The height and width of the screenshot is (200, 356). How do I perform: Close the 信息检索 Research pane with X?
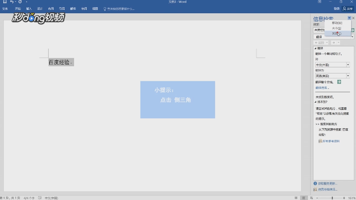pos(353,18)
